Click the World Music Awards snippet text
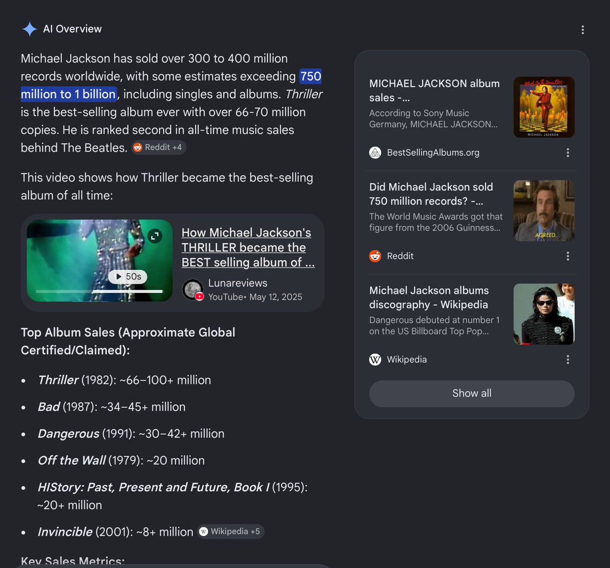Image resolution: width=610 pixels, height=568 pixels. click(x=436, y=222)
